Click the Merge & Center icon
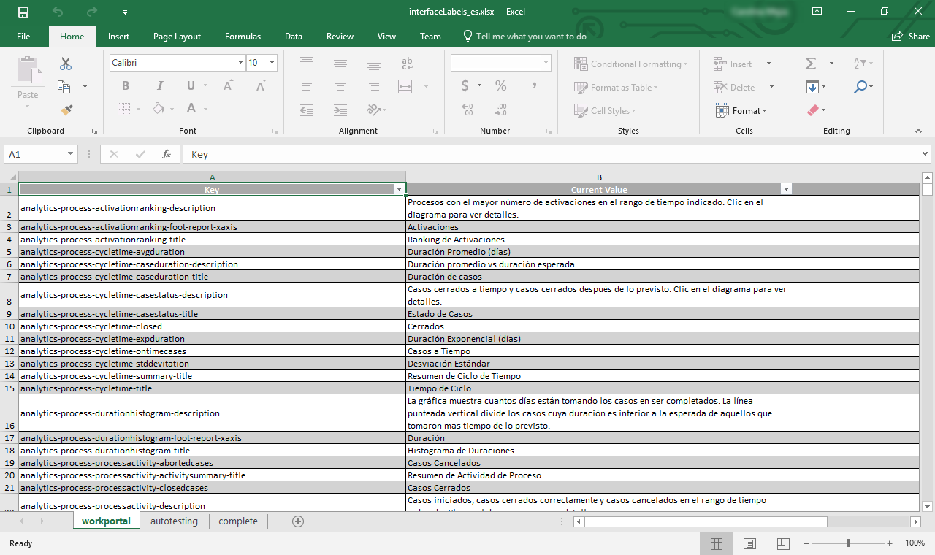The image size is (935, 555). click(x=405, y=87)
